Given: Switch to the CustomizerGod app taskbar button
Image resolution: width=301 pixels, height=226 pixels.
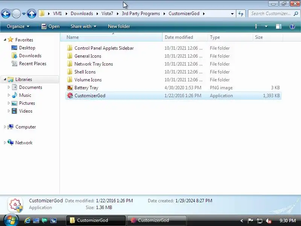Looking at the screenshot, I should click(x=157, y=220).
